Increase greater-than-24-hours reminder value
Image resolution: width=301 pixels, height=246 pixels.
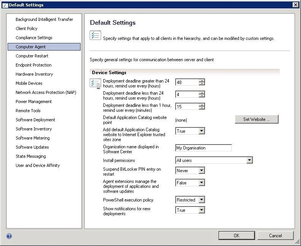pos(201,81)
